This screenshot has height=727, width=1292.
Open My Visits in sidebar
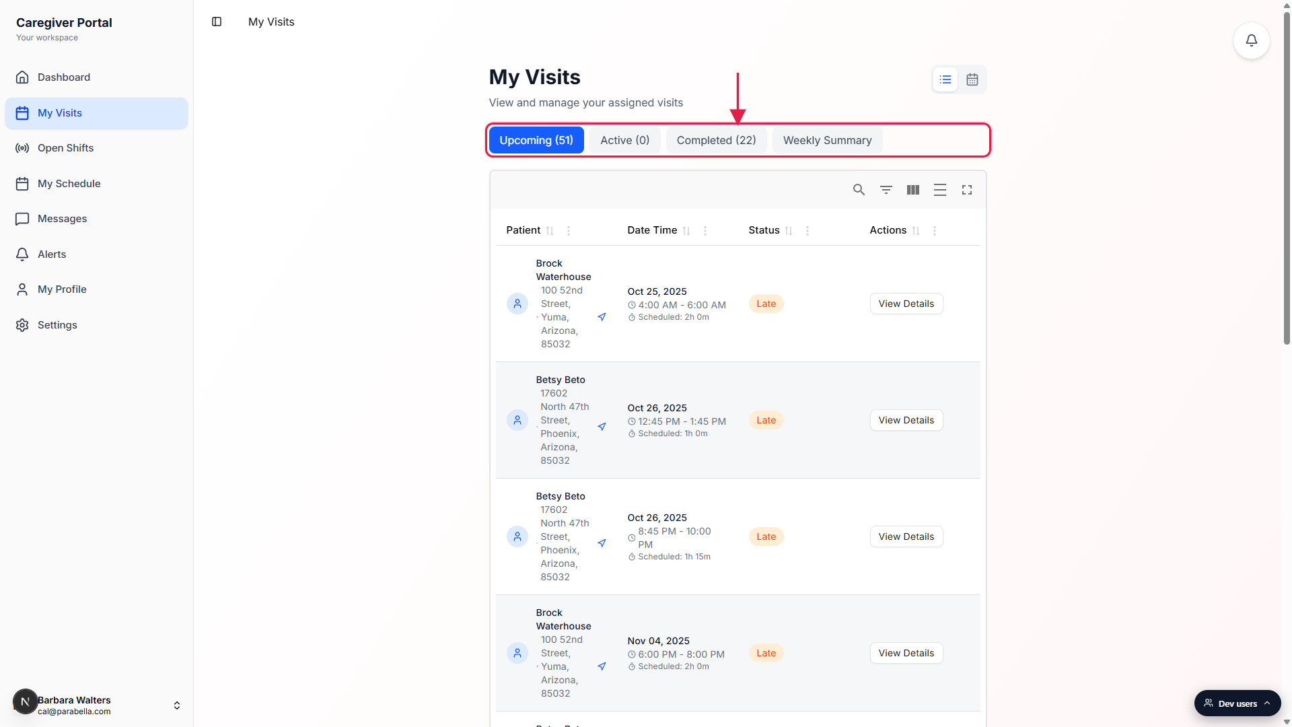coord(96,113)
